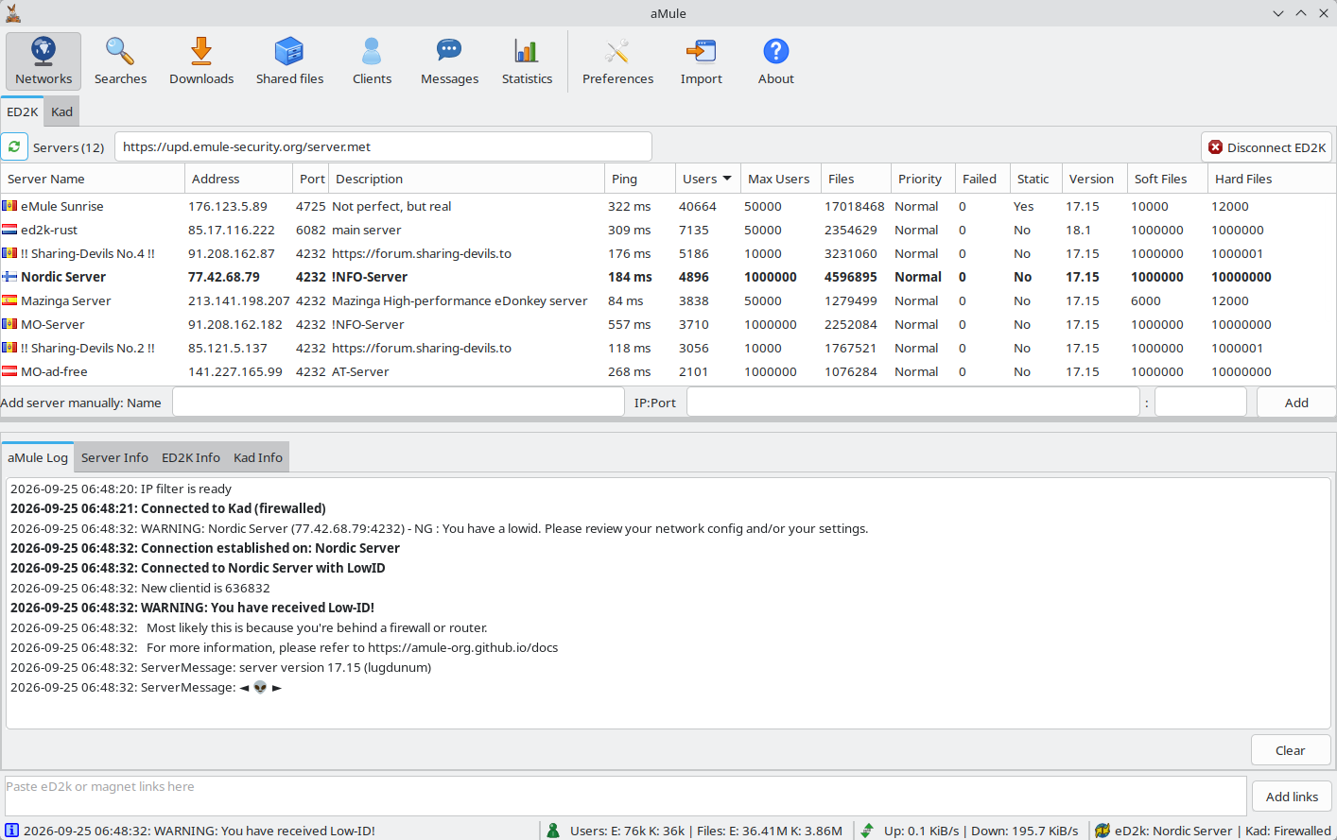Sort by the Max Users column header
The width and height of the screenshot is (1337, 840).
point(780,179)
